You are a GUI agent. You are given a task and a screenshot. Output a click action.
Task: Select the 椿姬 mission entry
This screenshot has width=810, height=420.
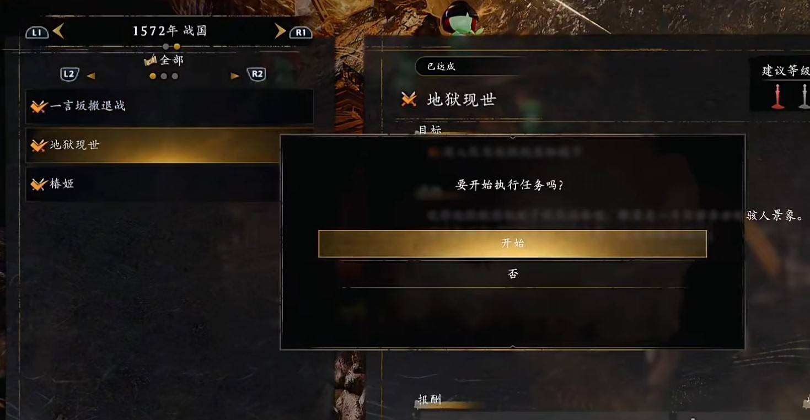153,184
